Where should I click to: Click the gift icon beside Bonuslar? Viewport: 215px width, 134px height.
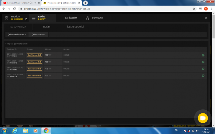[88, 18]
